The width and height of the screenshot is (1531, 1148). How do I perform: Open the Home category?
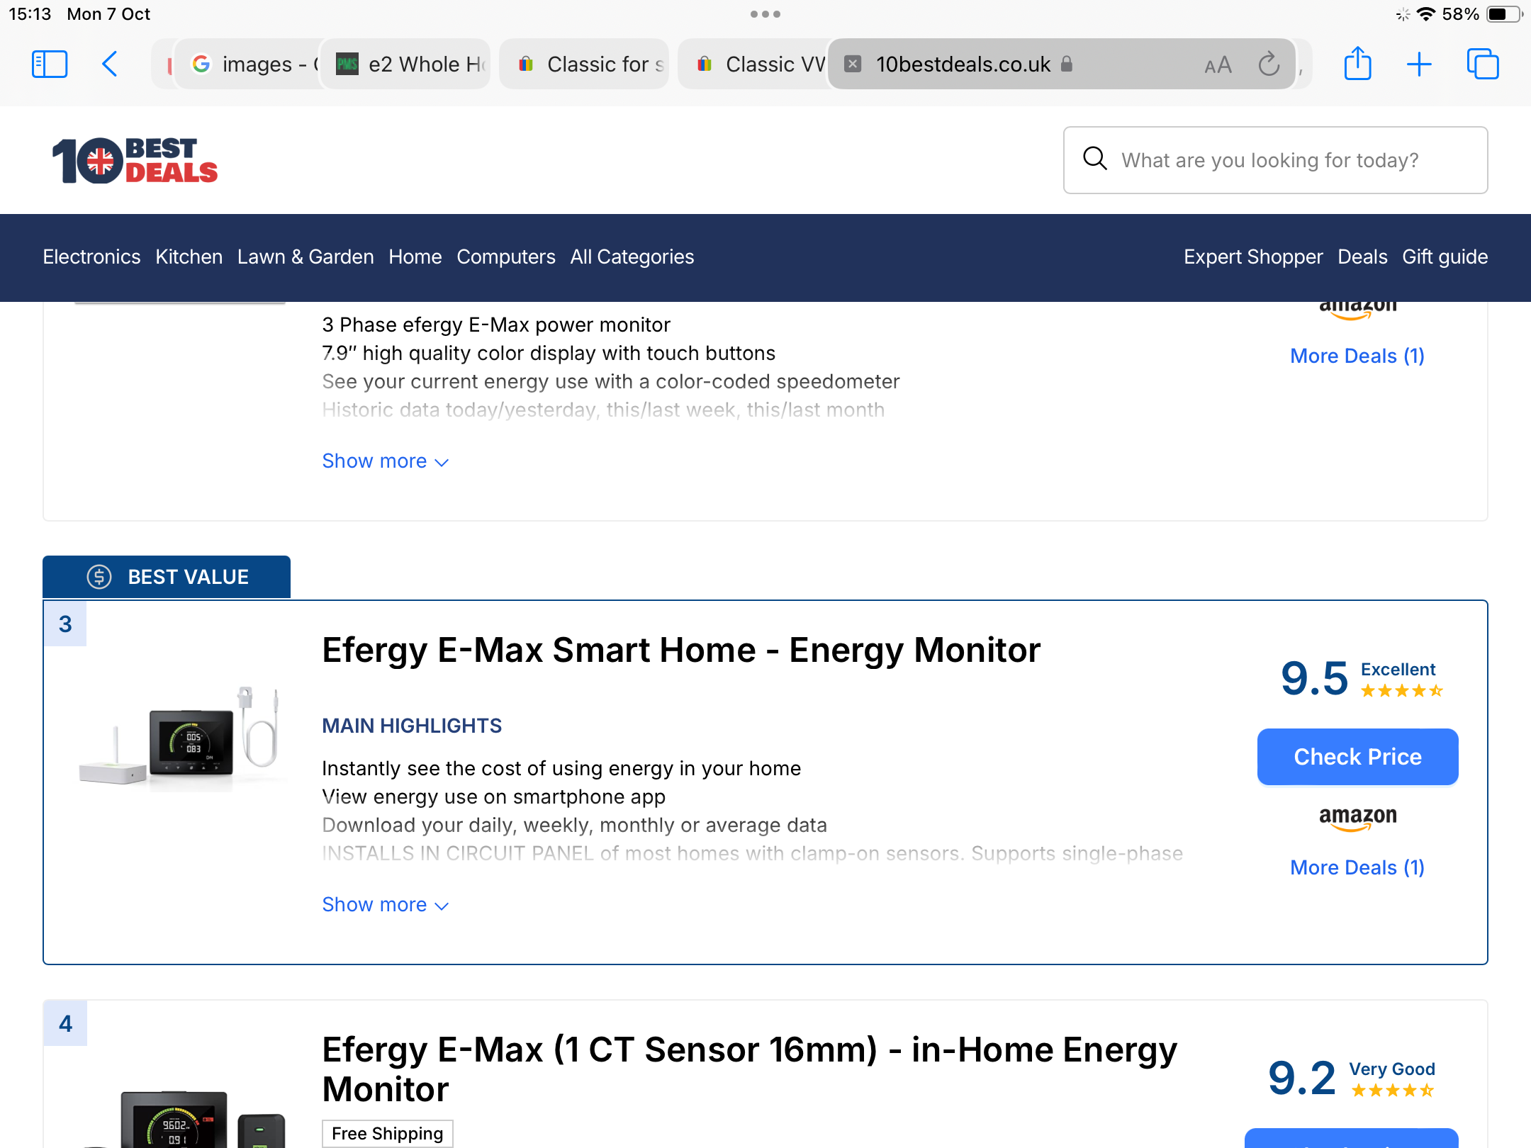click(x=415, y=257)
